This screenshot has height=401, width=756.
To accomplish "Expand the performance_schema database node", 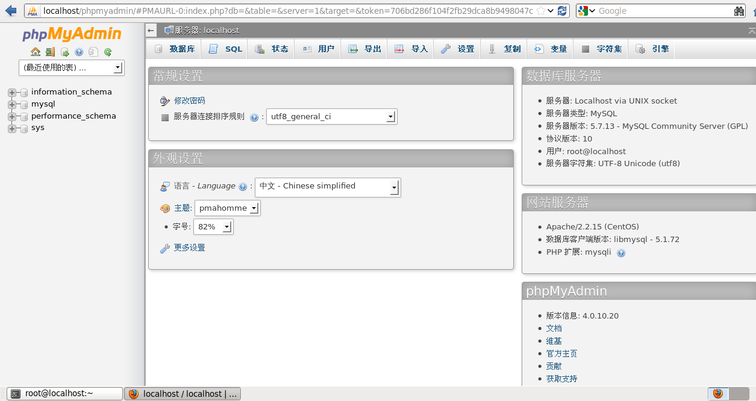I will point(11,117).
